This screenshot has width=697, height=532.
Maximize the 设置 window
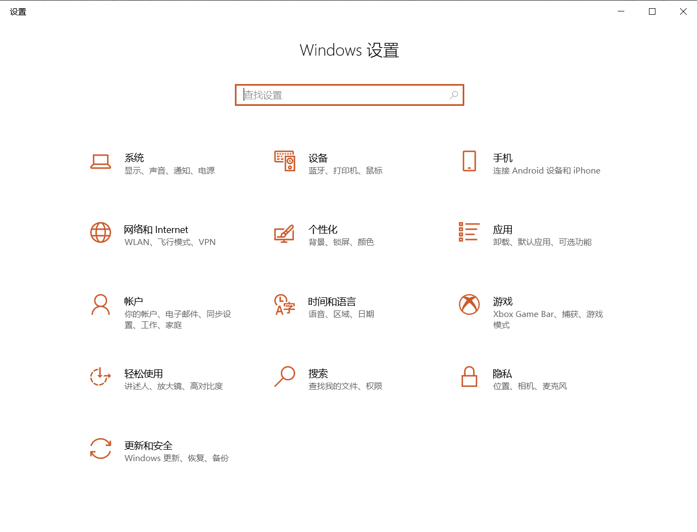tap(652, 11)
